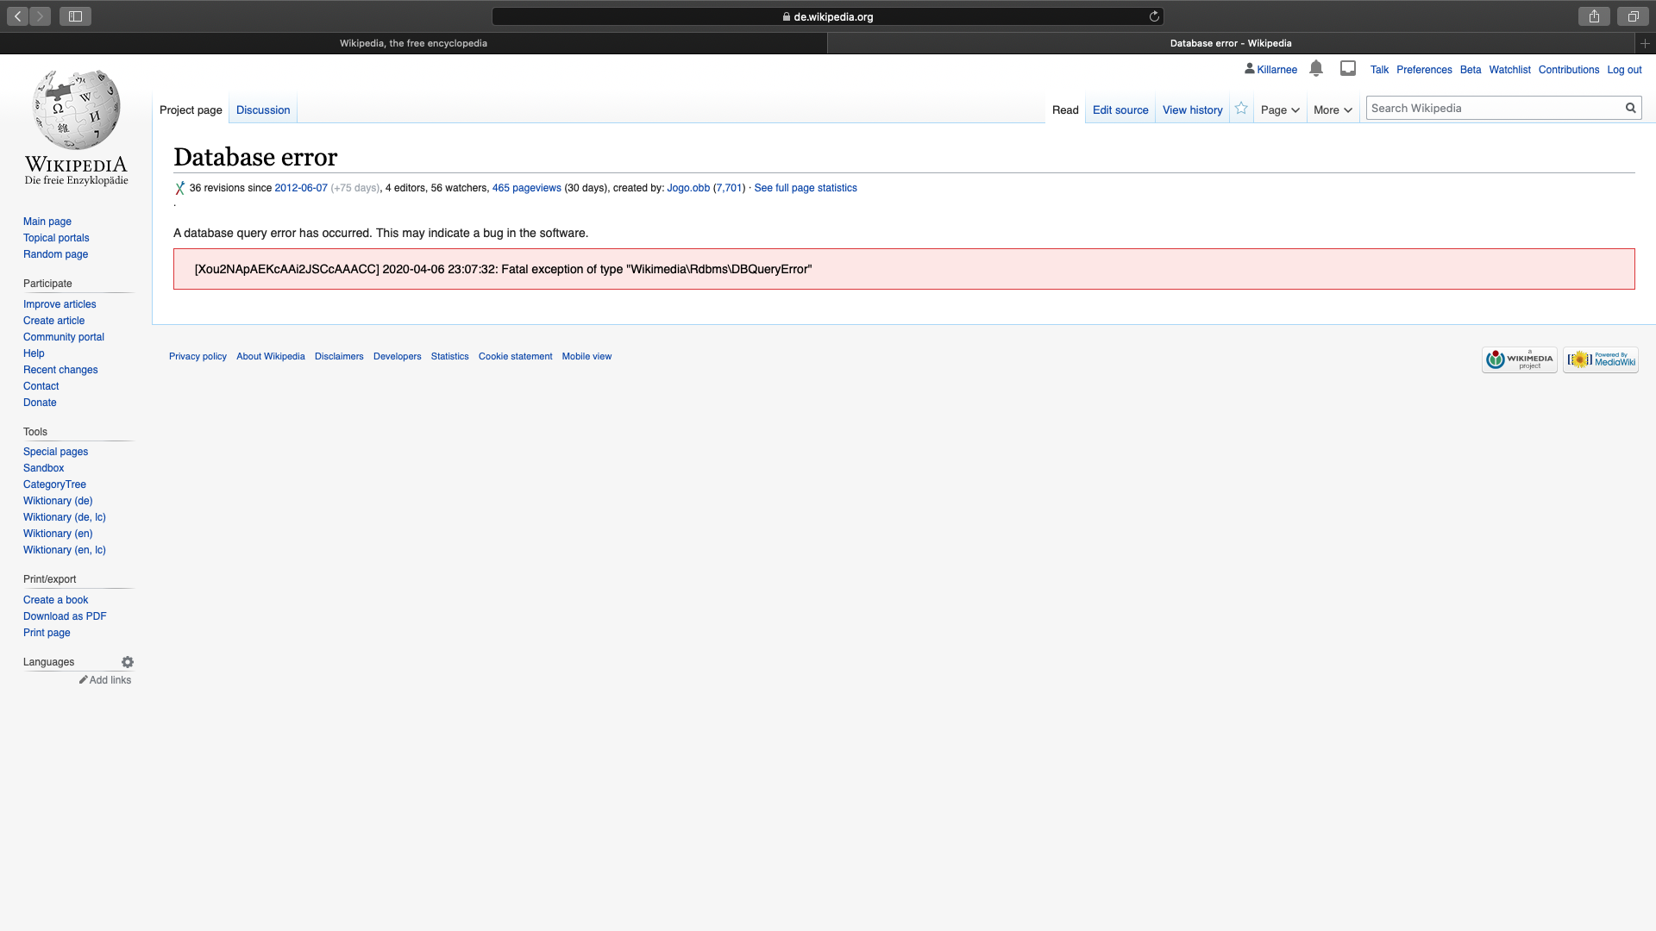Open Community portal link
1656x931 pixels.
coord(64,337)
